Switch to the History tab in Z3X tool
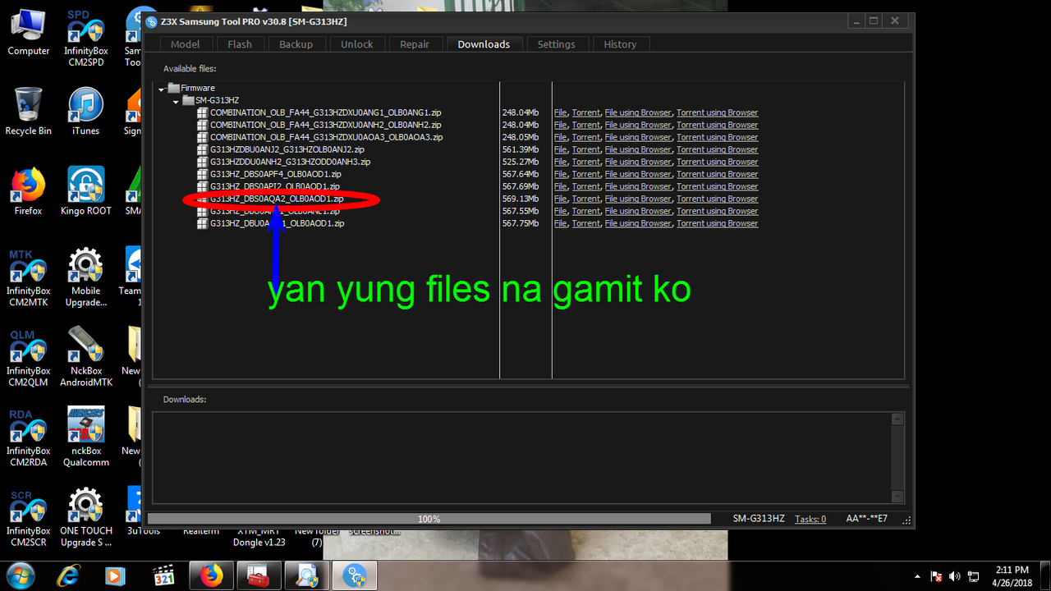Viewport: 1051px width, 591px height. pos(620,44)
